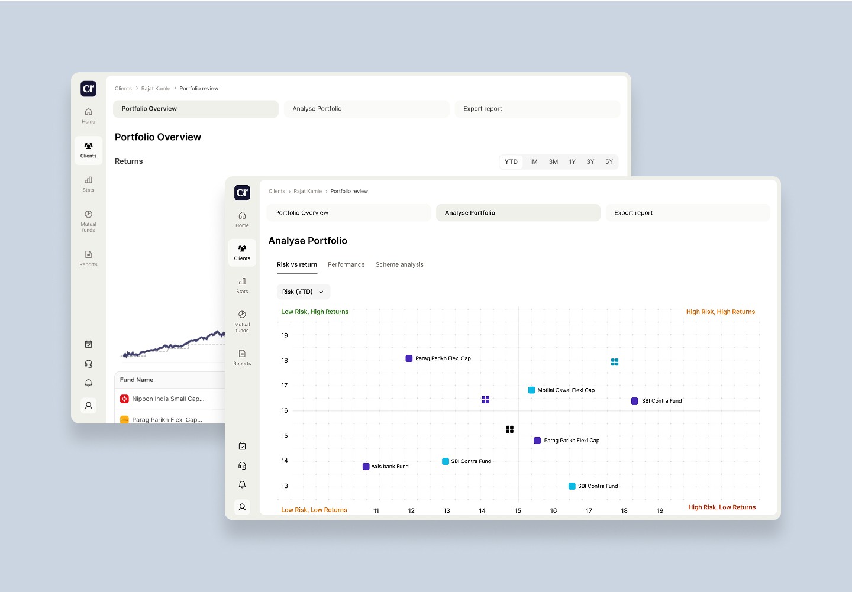Open notifications bell in the front window

click(x=242, y=484)
